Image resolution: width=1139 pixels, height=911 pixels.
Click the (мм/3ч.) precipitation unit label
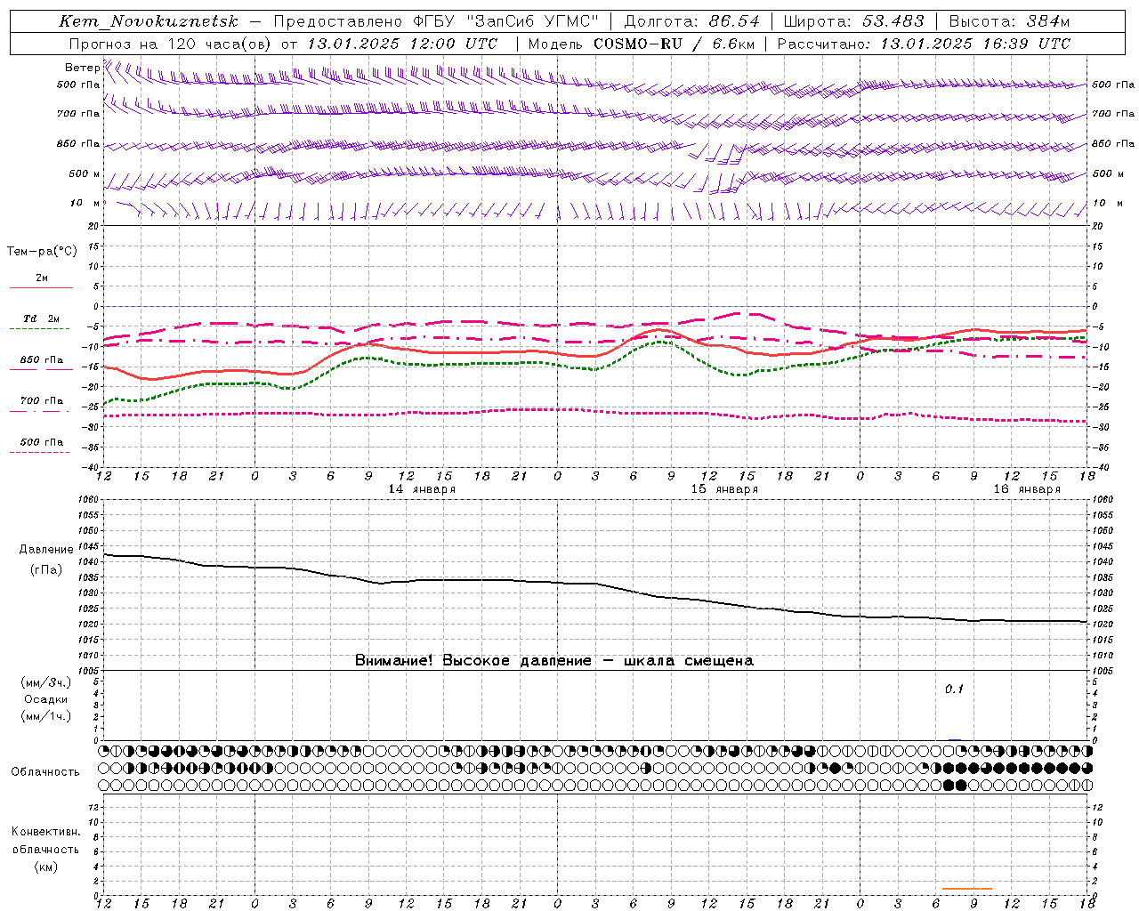pos(45,682)
